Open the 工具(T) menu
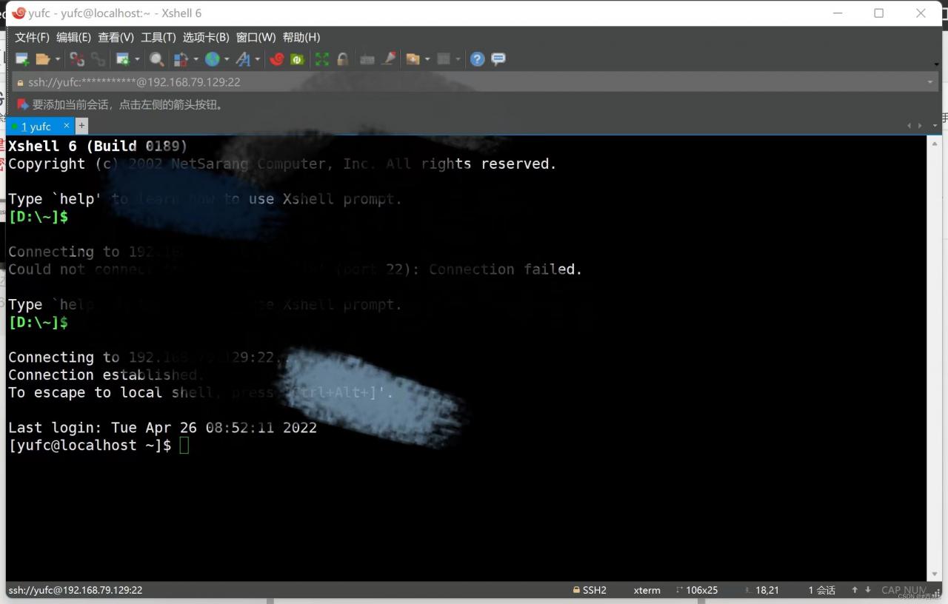The width and height of the screenshot is (948, 604). pyautogui.click(x=158, y=37)
